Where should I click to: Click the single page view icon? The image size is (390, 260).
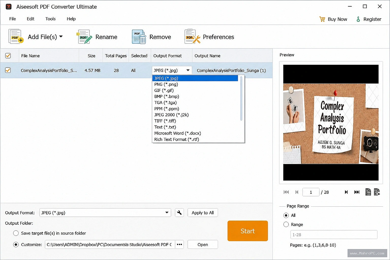(368, 192)
